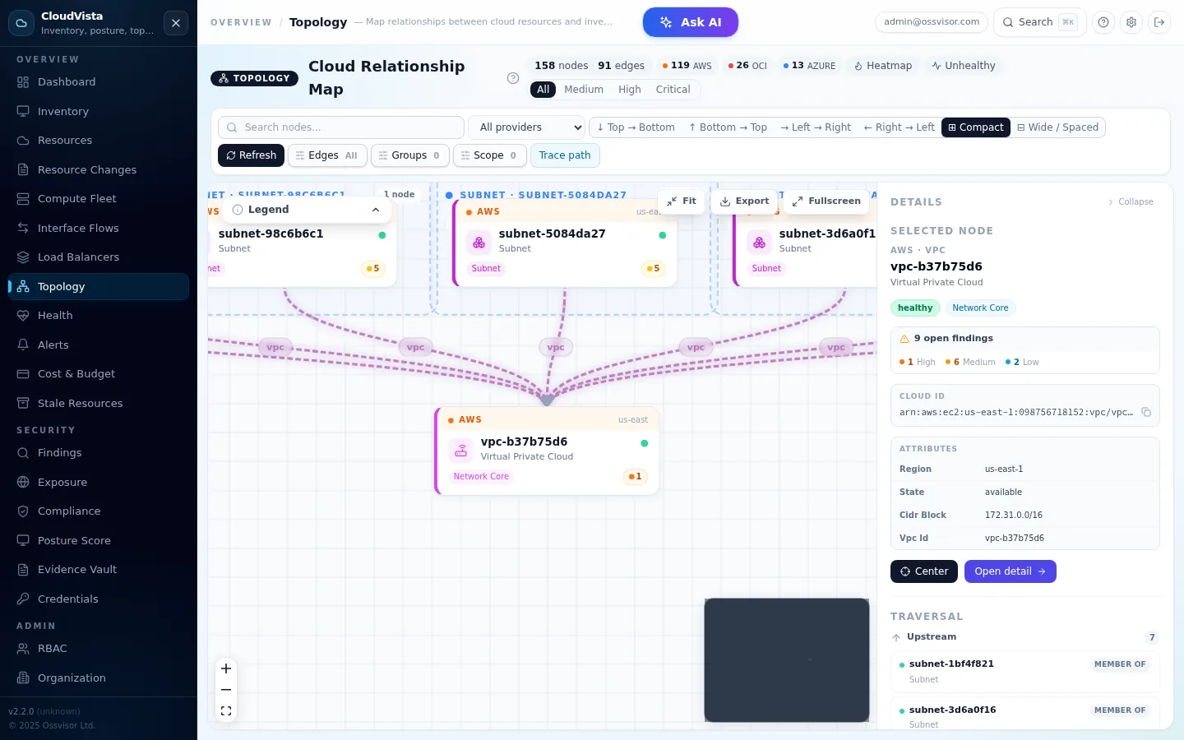Select the All severity filter

(543, 90)
